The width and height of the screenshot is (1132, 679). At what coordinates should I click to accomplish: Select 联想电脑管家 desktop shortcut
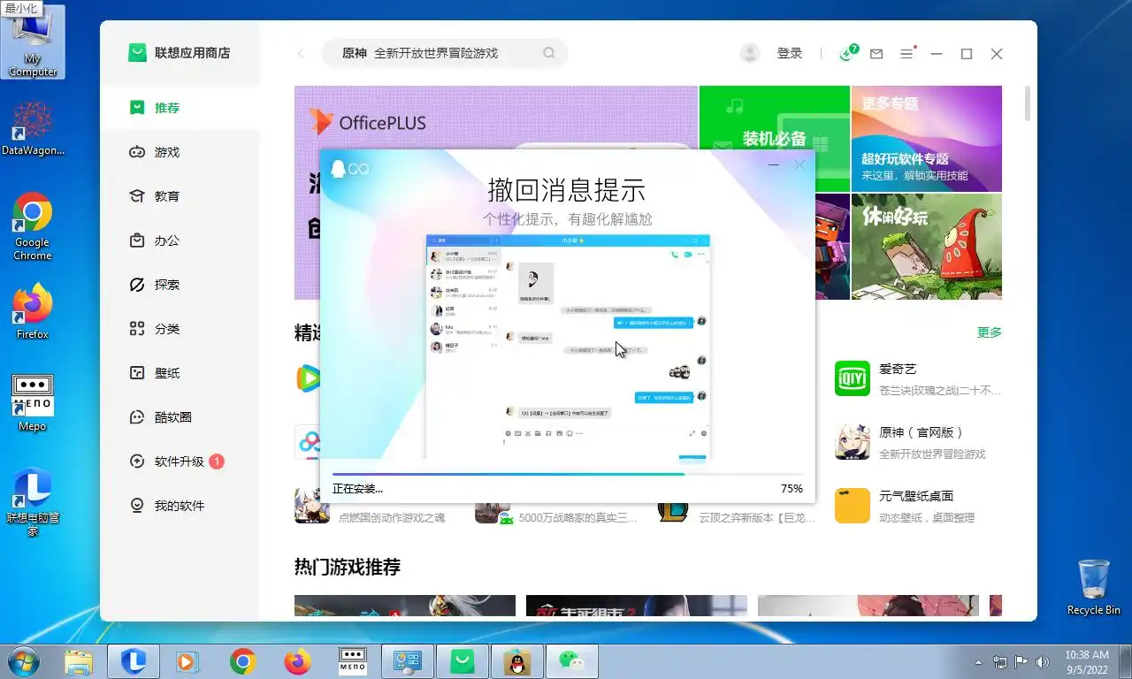(33, 501)
